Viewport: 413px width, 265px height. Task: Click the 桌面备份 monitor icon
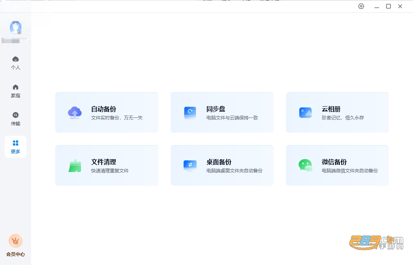tap(190, 166)
